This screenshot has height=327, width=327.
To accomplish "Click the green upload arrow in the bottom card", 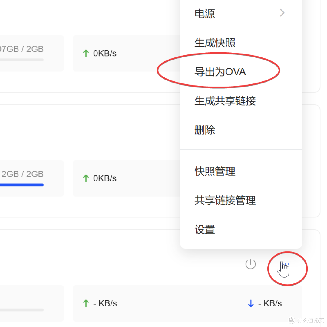I will click(86, 303).
